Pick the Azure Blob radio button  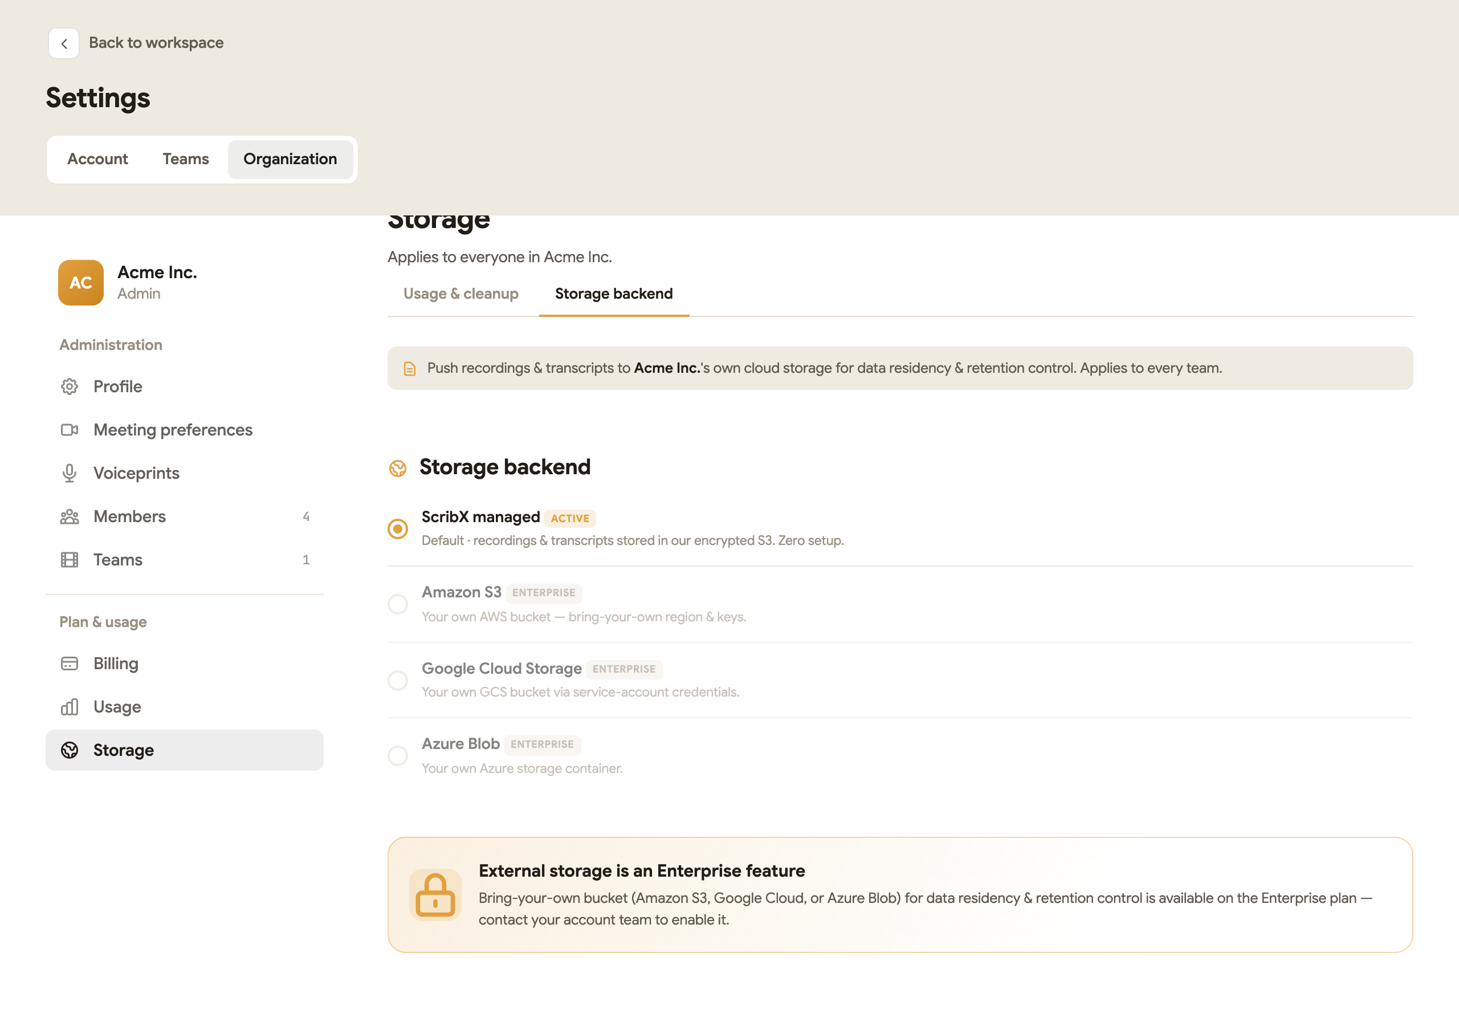point(398,756)
